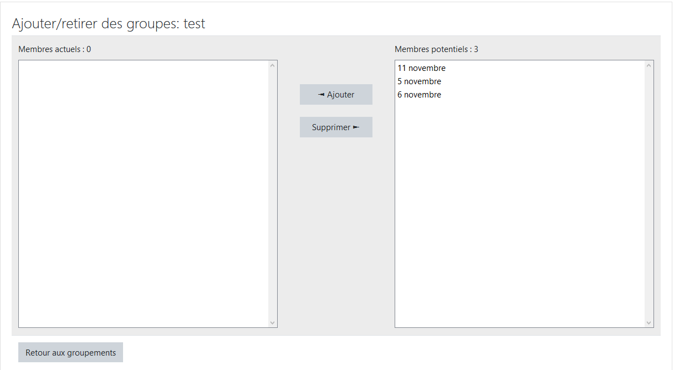Click the arrow icon on the Ajouter button
Screen dimensions: 674x370
point(321,95)
